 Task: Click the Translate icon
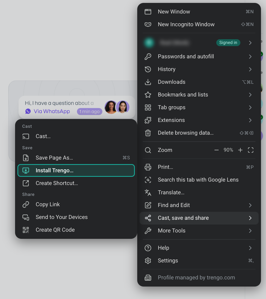tap(148, 193)
